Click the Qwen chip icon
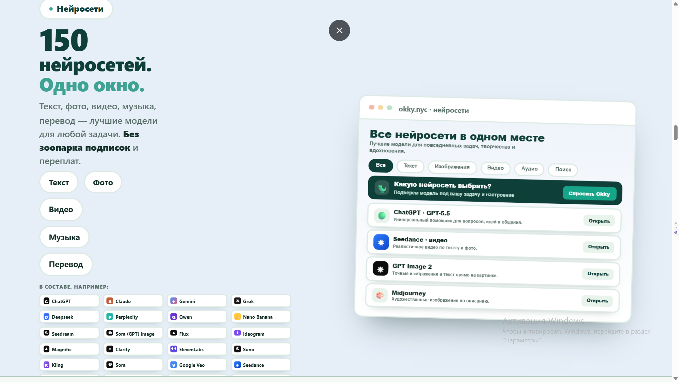Screen dimensions: 679x382 click(174, 317)
